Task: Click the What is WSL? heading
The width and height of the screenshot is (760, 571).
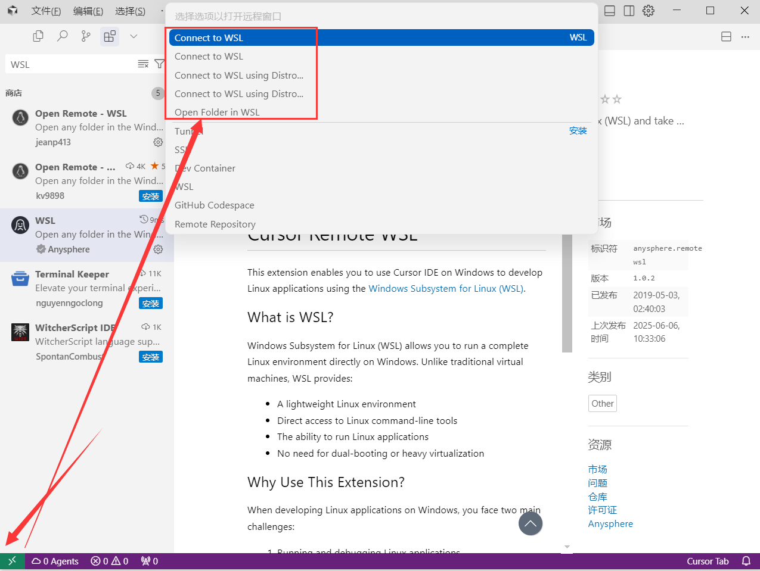Action: [x=290, y=317]
